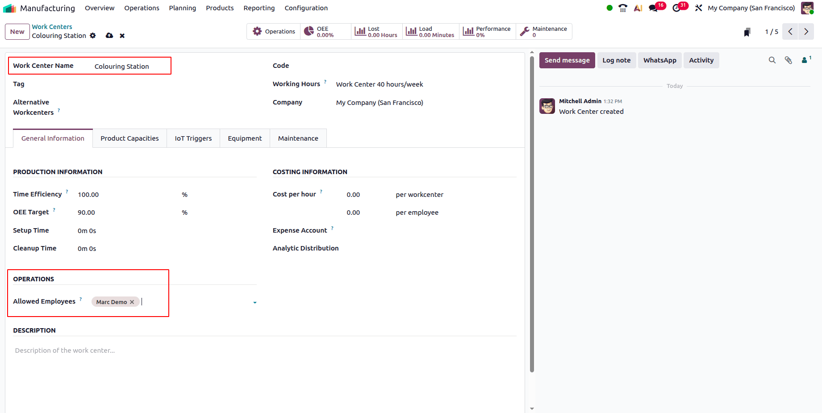Open the Load minutes stat
Image resolution: width=822 pixels, height=413 pixels.
point(430,32)
